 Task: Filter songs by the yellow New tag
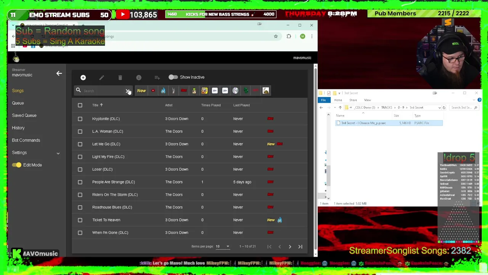[141, 91]
